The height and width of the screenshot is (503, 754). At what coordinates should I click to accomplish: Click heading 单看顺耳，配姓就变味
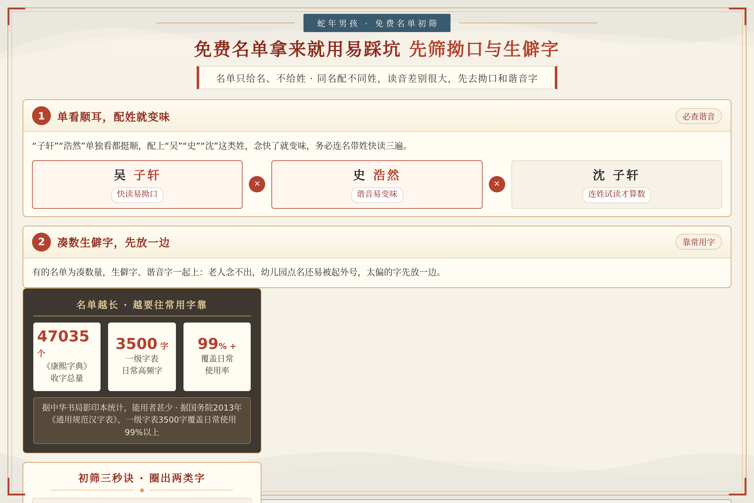(x=113, y=117)
